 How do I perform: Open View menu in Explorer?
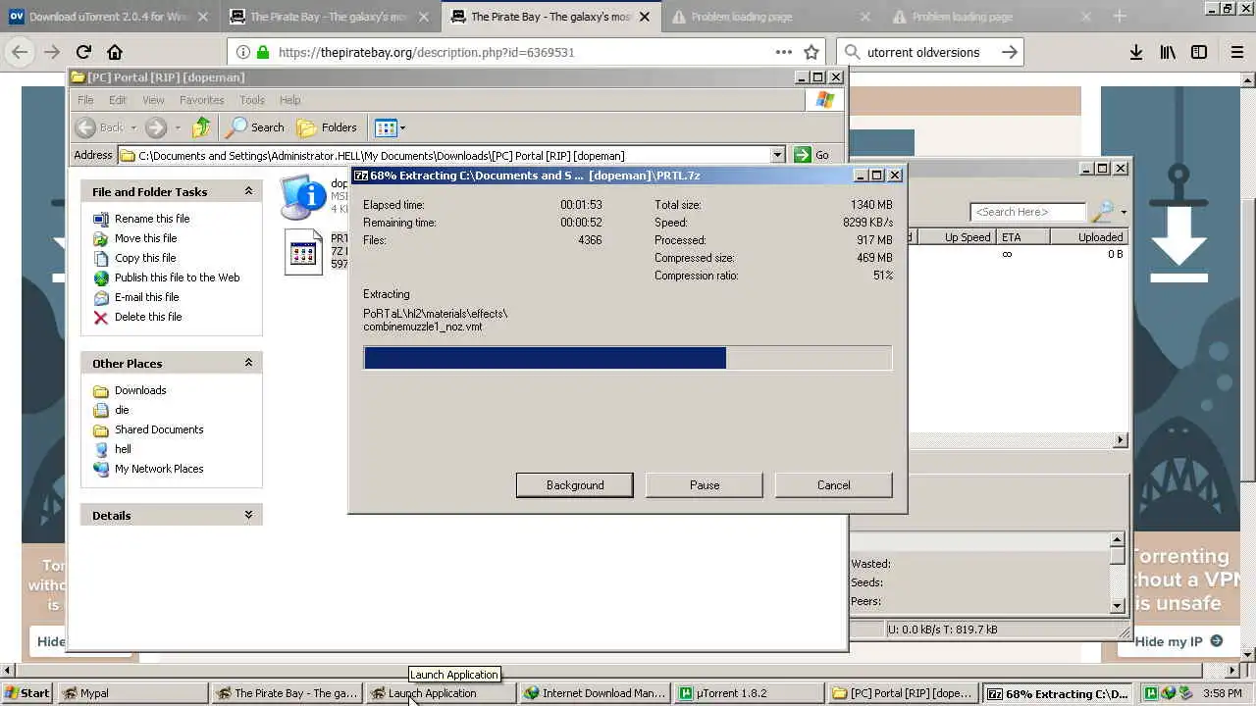point(153,100)
